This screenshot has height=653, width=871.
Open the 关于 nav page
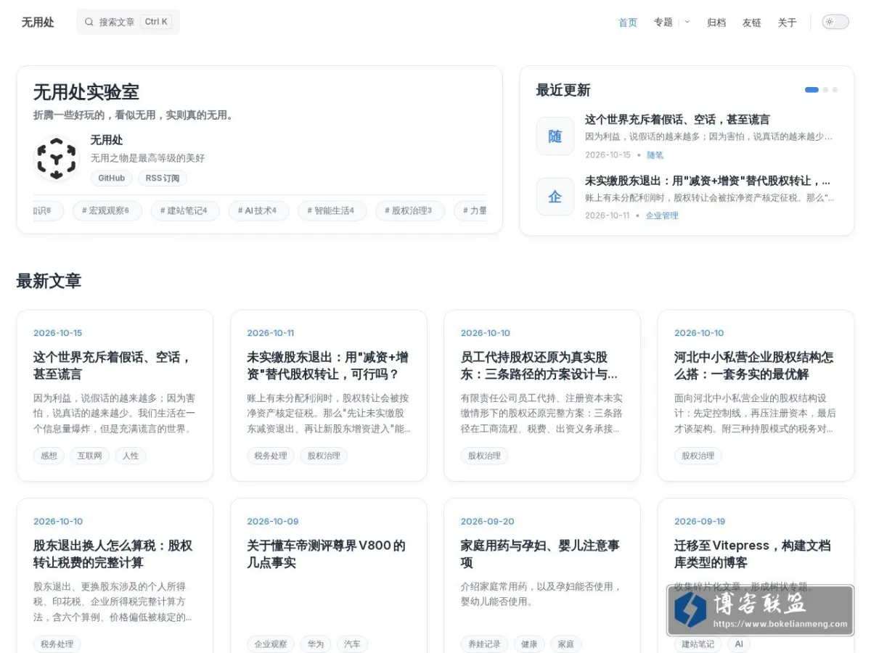pyautogui.click(x=787, y=22)
